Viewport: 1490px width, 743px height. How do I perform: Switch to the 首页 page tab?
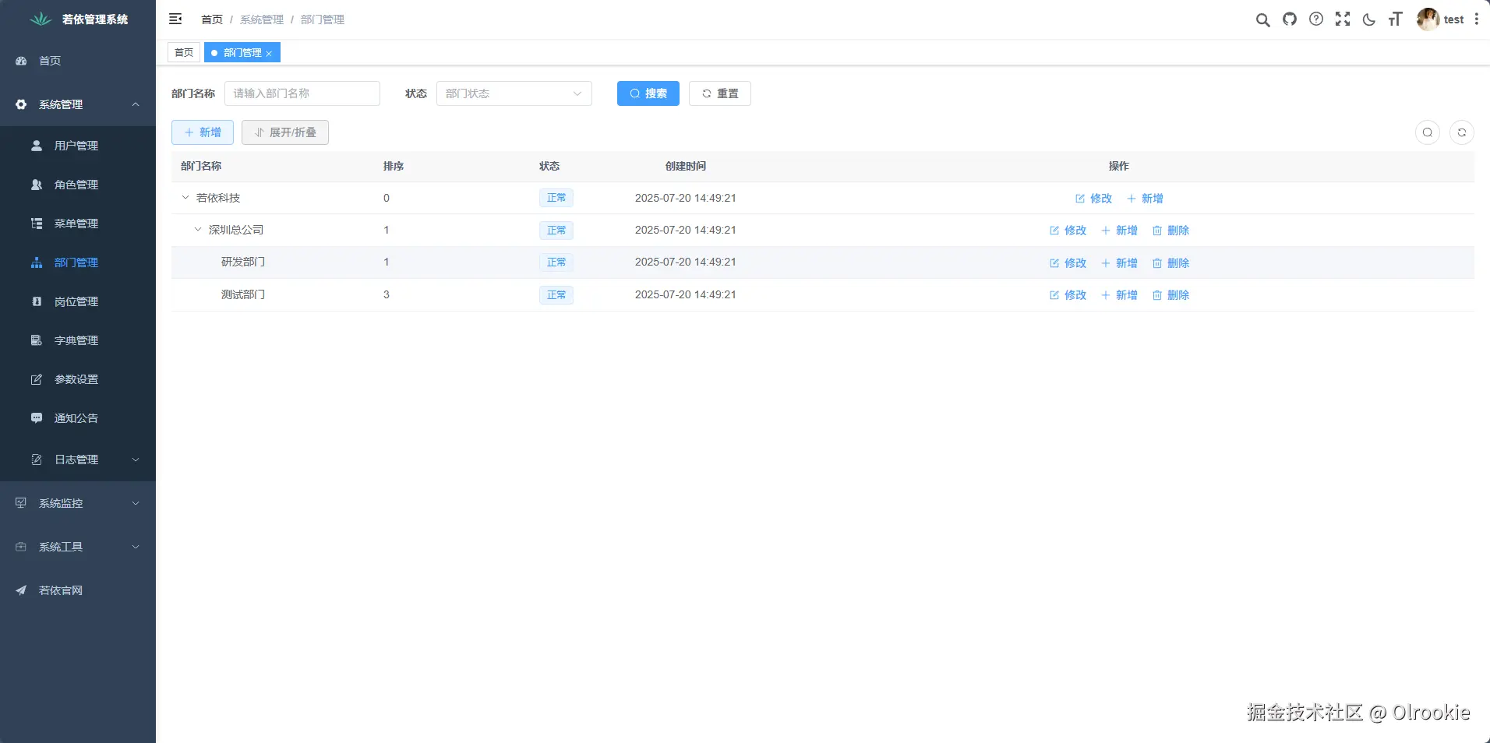coord(184,53)
